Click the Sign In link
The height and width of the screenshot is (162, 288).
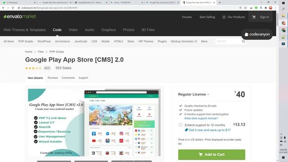(x=264, y=17)
